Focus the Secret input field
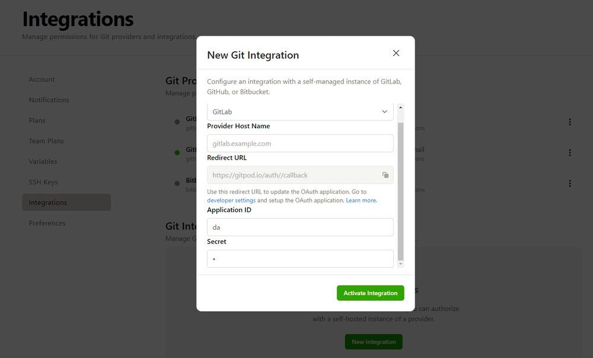The image size is (593, 358). click(300, 259)
